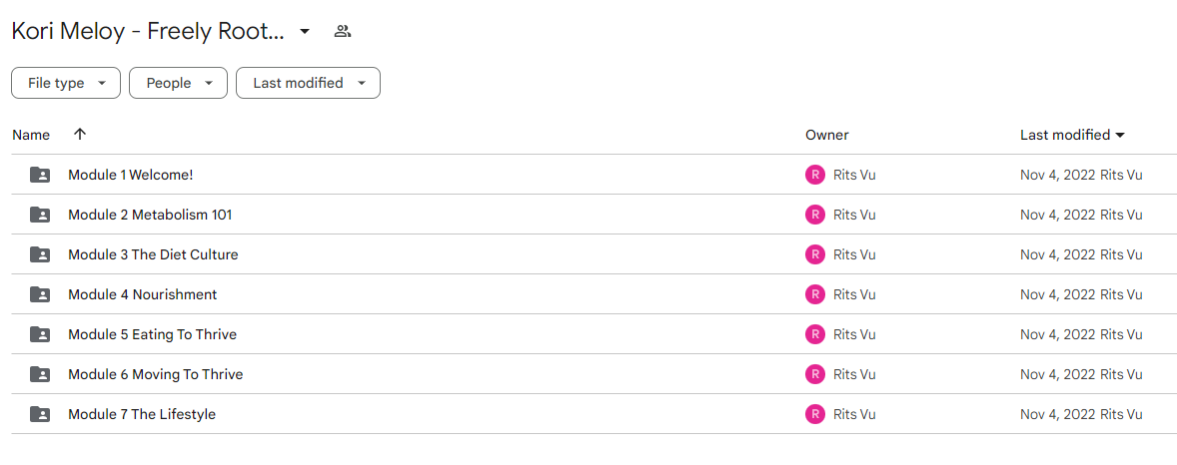Click Module 3 The Diet Culture folder icon
This screenshot has width=1177, height=465.
40,254
